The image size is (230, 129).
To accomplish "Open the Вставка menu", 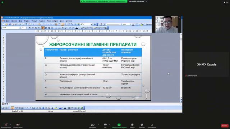I will pyautogui.click(x=27, y=21).
